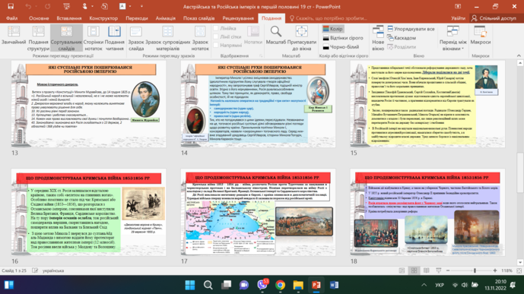Click the Спільний доступ button

point(494,18)
